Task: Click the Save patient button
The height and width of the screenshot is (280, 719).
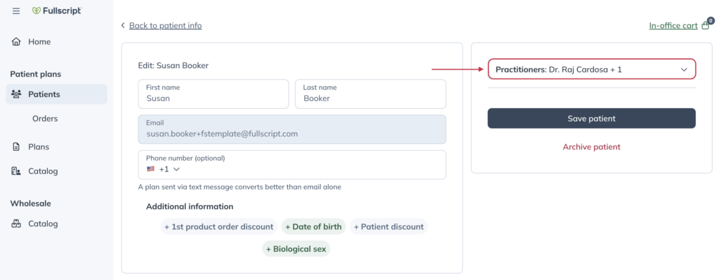Action: (x=591, y=118)
